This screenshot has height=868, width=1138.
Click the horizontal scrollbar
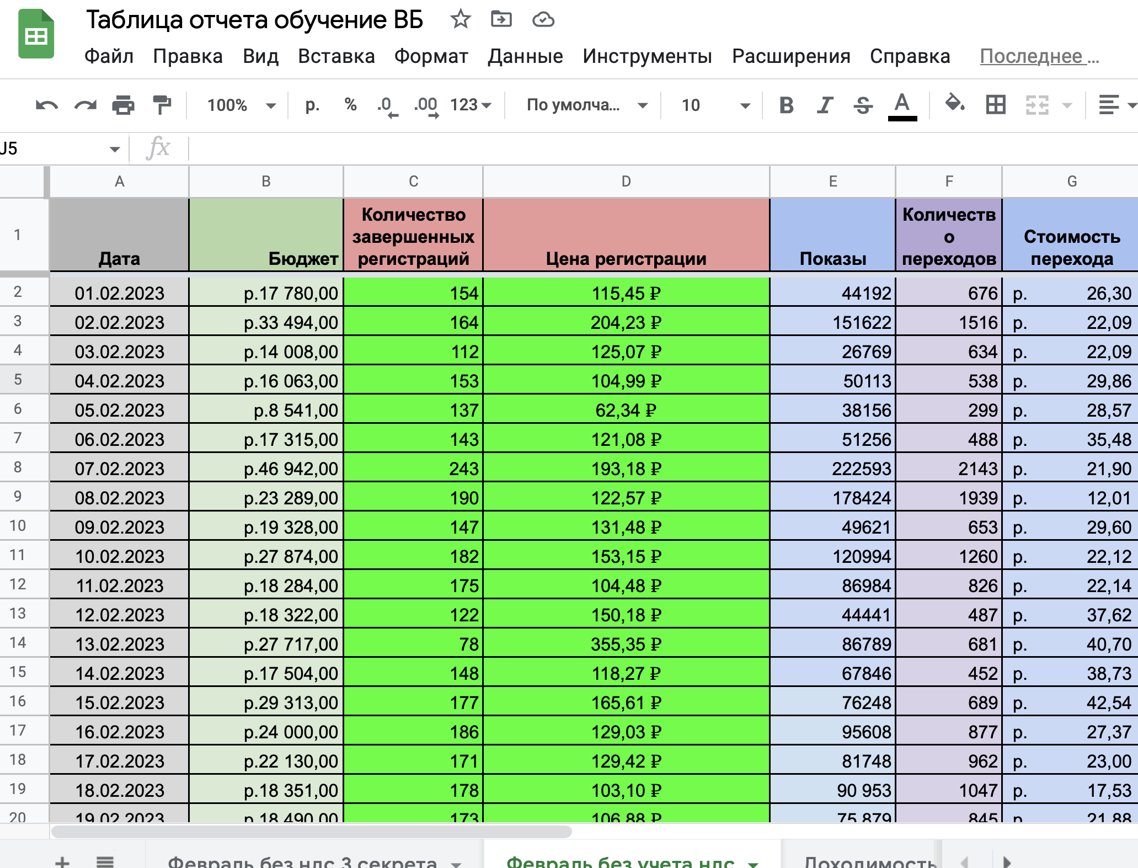pyautogui.click(x=312, y=832)
